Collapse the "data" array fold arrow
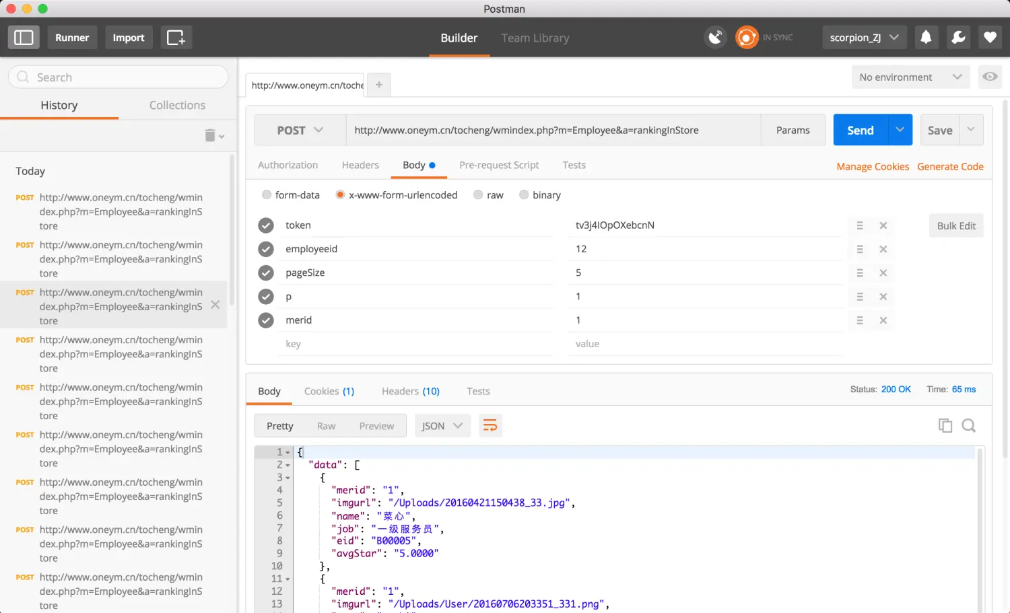The height and width of the screenshot is (613, 1010). tap(288, 465)
